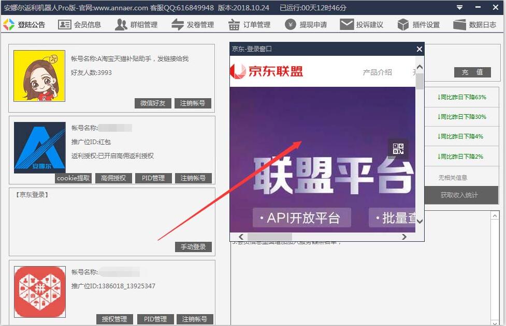Click the 充值 button
This screenshot has width=506, height=326.
(472, 72)
